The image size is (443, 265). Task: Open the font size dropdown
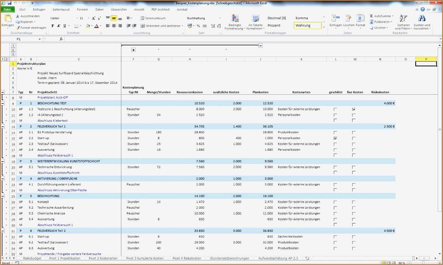coord(89,18)
